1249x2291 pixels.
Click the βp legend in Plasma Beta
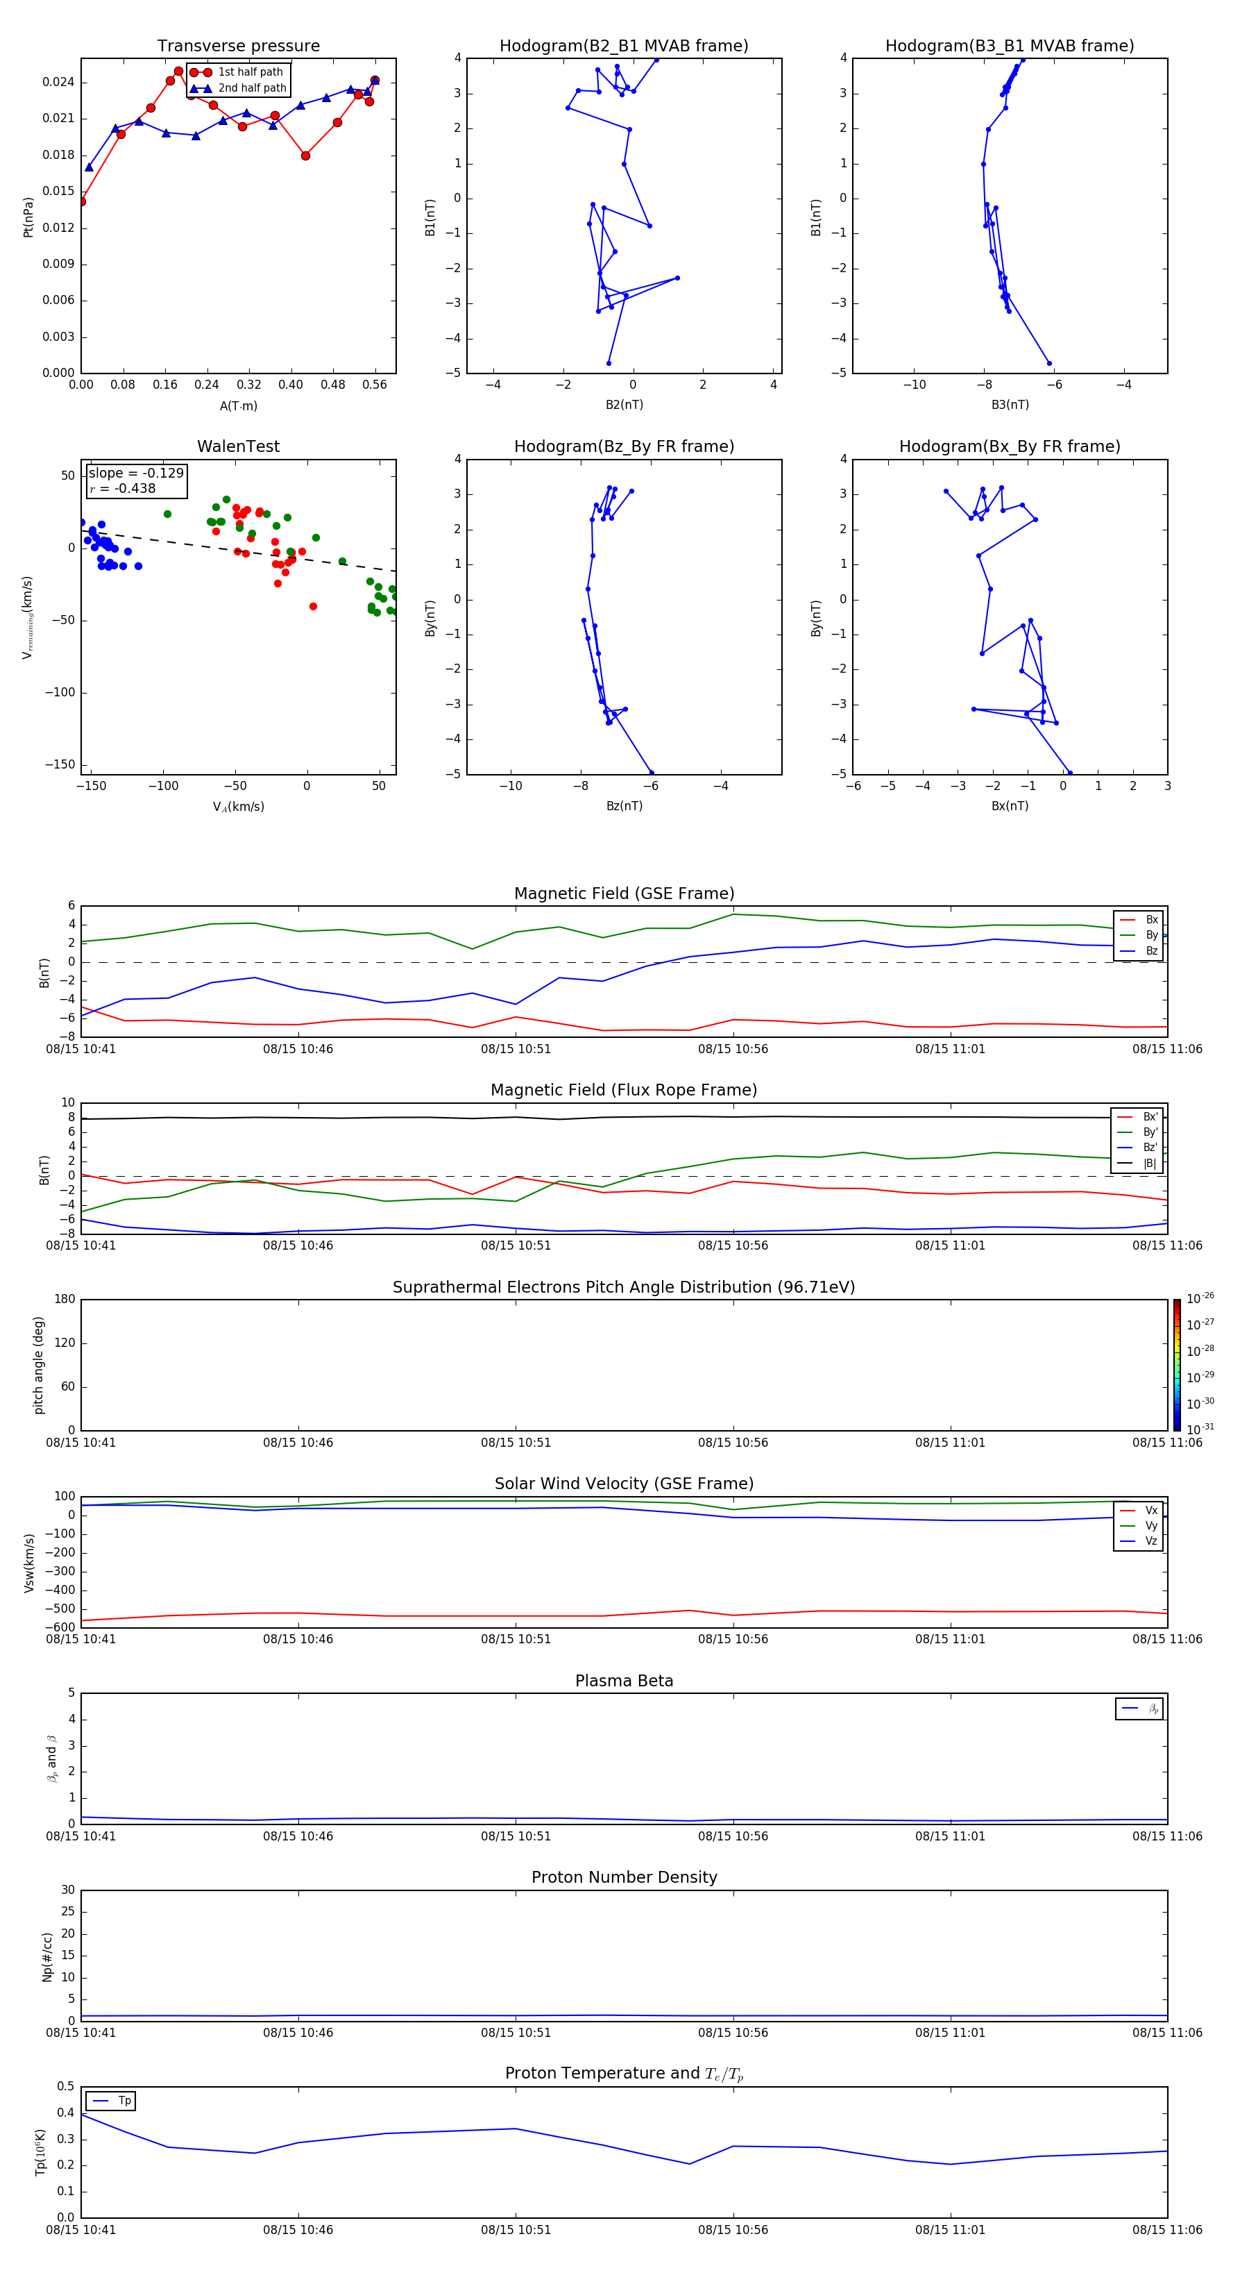(1139, 1709)
